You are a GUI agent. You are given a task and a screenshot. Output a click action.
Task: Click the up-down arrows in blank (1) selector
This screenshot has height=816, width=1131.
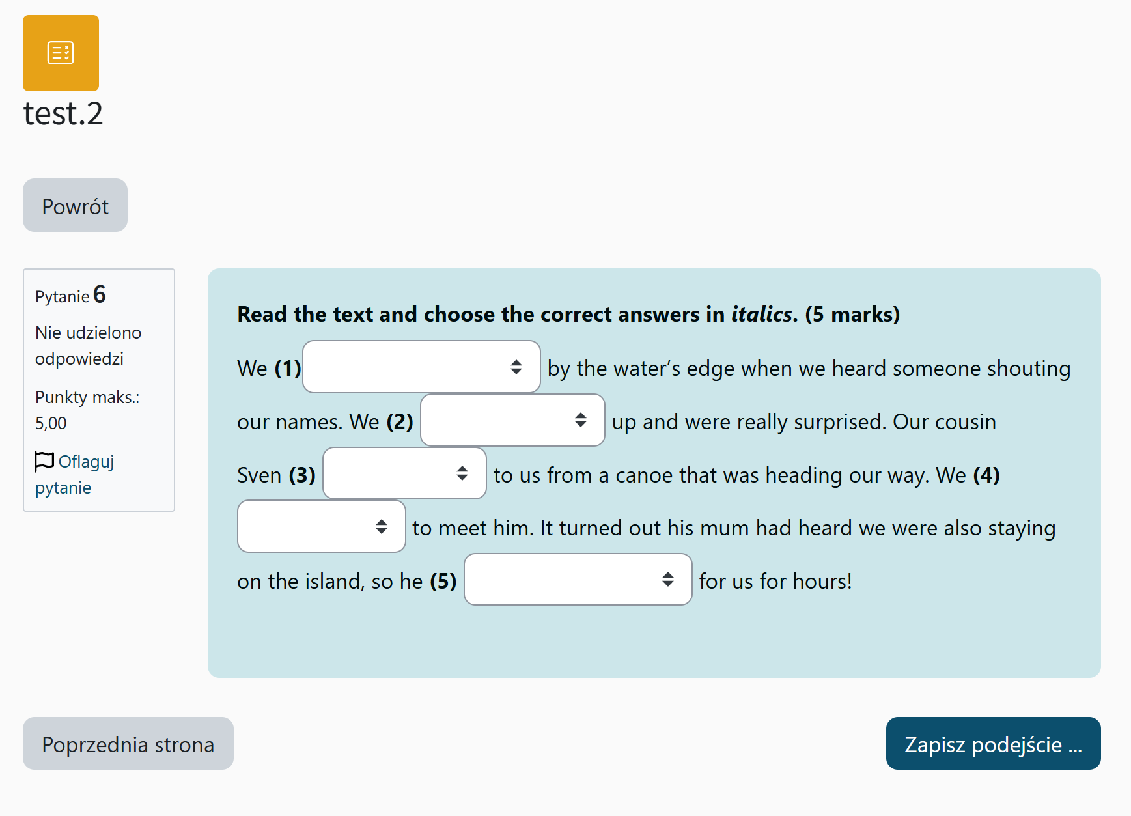pyautogui.click(x=516, y=367)
